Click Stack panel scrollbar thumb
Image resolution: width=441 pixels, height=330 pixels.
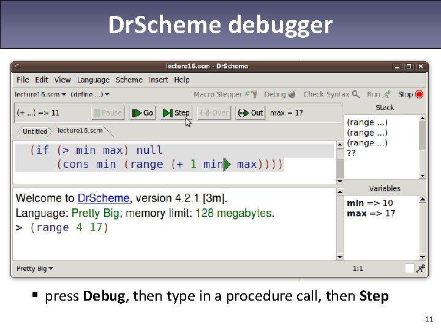[x=422, y=136]
